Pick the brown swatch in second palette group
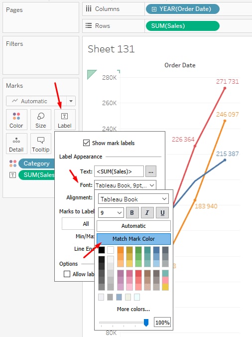Viewport: 252px width, 337px height. (147, 274)
